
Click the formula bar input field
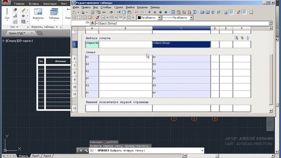pyautogui.click(x=182, y=23)
